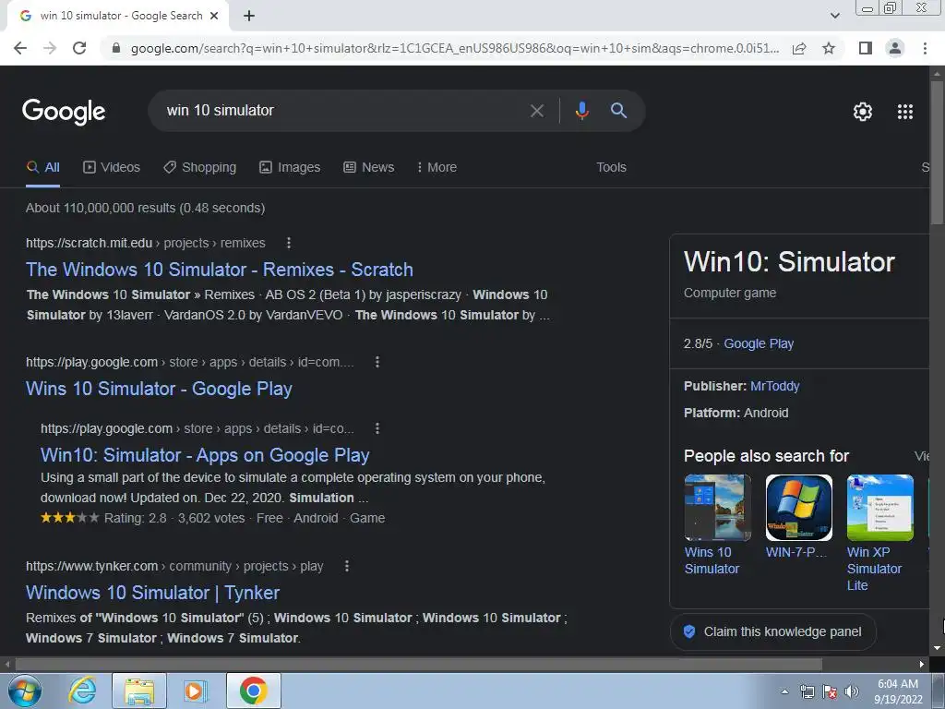
Task: Submit search with magnifier icon
Action: tap(618, 111)
